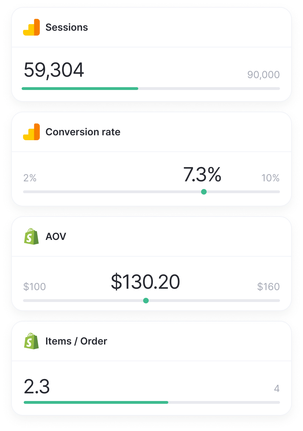Click the Google Analytics icon beside Sessions
Screen dimensions: 303x431
coord(31,27)
